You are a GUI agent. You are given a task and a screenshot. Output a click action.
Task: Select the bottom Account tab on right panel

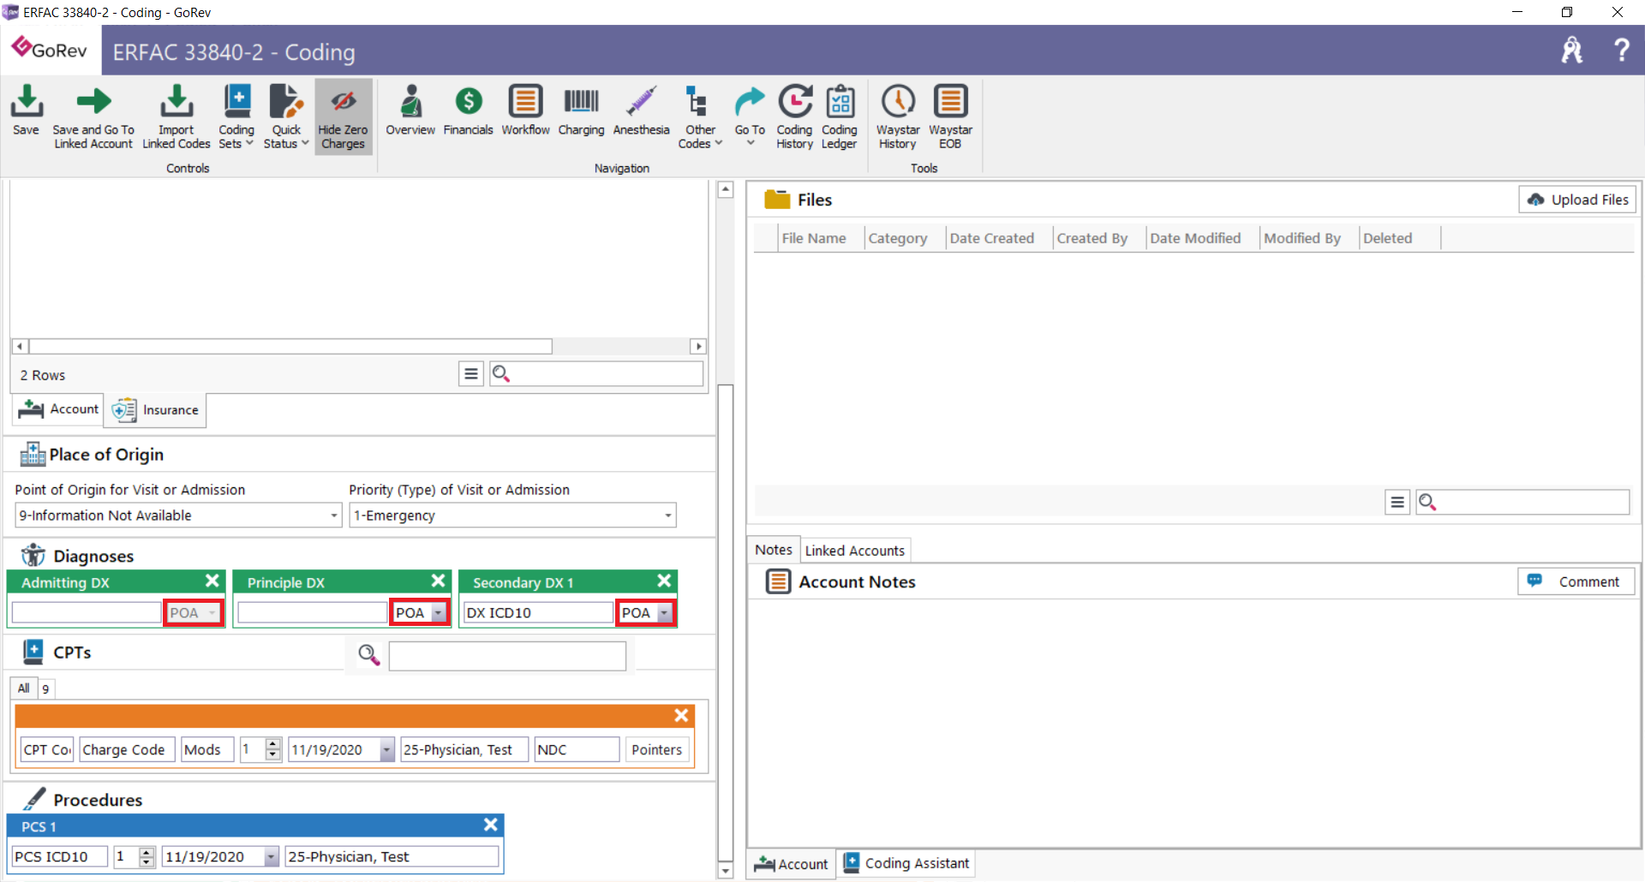[x=792, y=864]
